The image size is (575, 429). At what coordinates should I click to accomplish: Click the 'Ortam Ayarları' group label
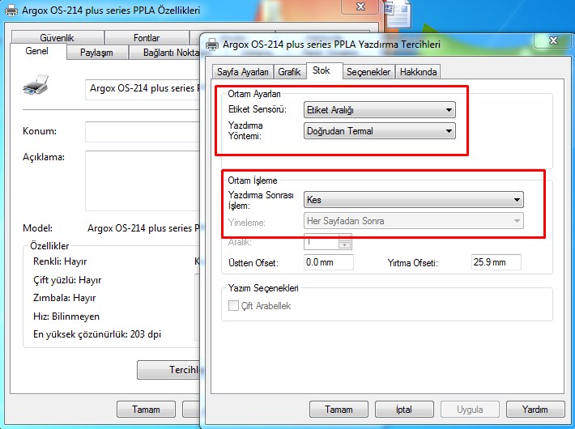coord(254,94)
